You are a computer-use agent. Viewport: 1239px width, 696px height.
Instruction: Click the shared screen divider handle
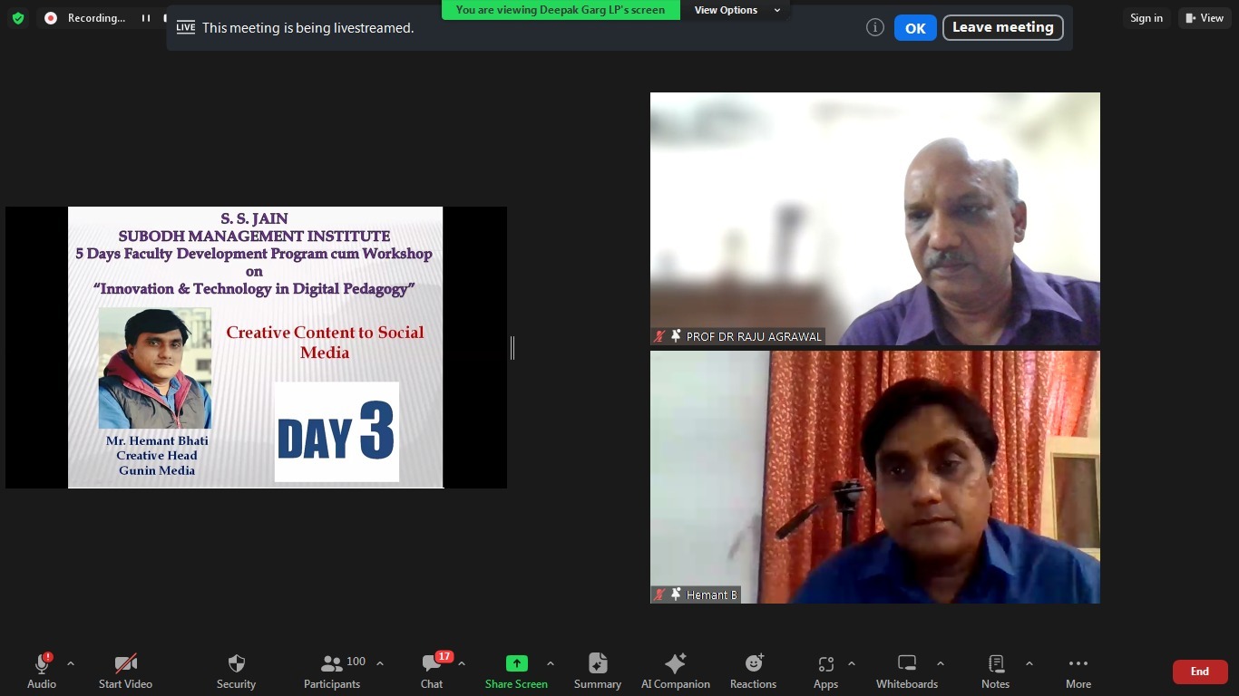pyautogui.click(x=512, y=348)
